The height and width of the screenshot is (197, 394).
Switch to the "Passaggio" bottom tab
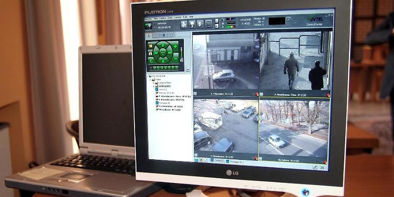click(x=234, y=162)
